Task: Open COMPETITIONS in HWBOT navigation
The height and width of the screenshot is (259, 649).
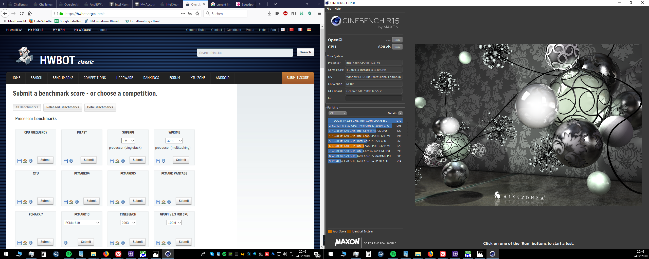Action: coord(95,78)
